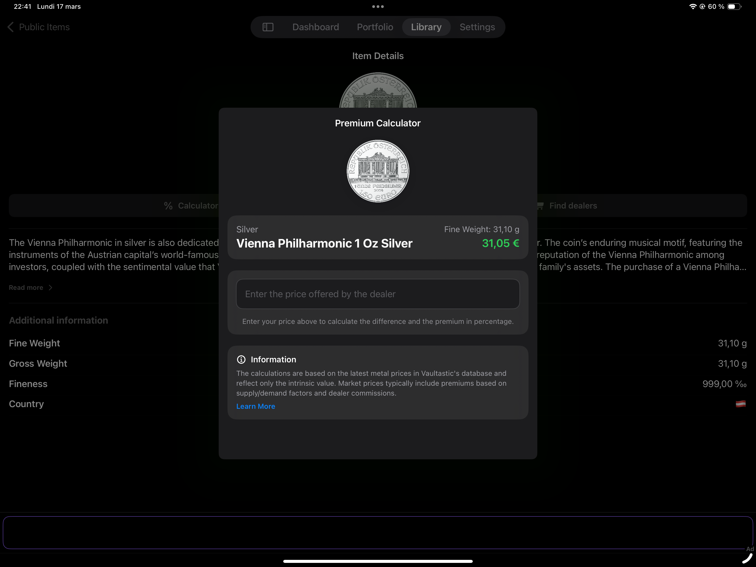
Task: Click the Information circle icon
Action: coord(241,360)
